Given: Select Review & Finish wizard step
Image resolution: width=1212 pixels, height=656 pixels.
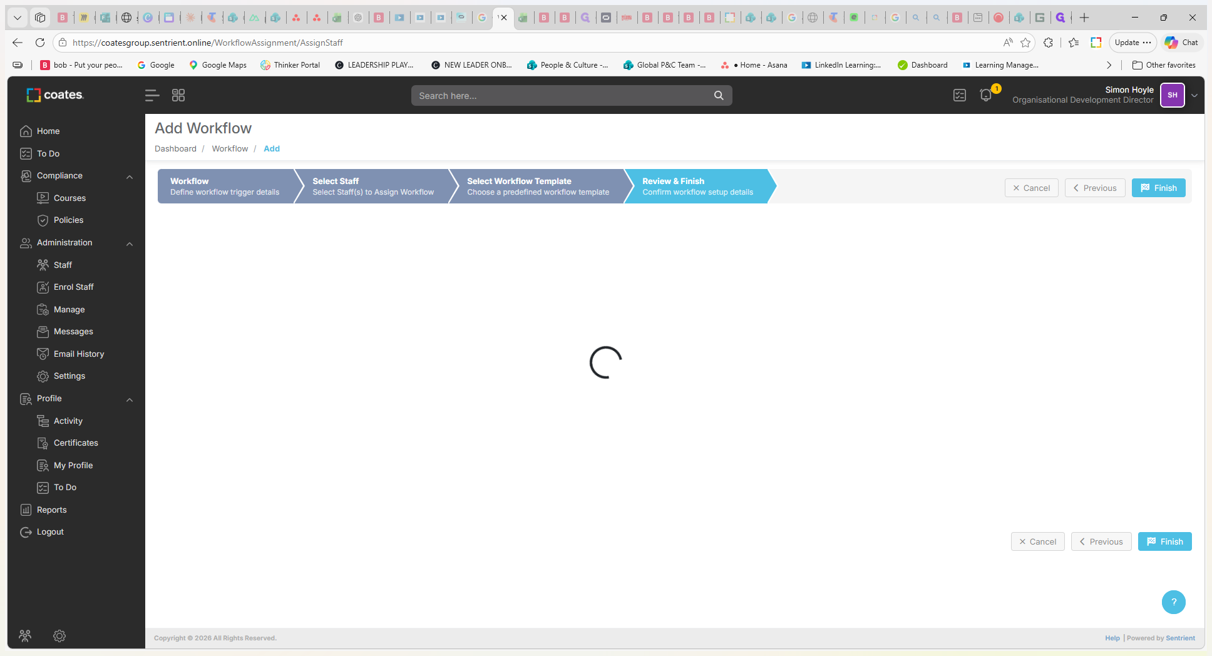Looking at the screenshot, I should click(698, 187).
